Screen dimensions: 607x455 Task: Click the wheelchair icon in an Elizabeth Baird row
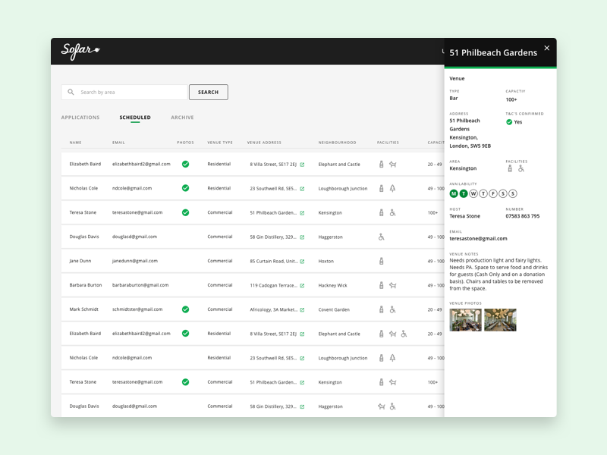(x=404, y=334)
